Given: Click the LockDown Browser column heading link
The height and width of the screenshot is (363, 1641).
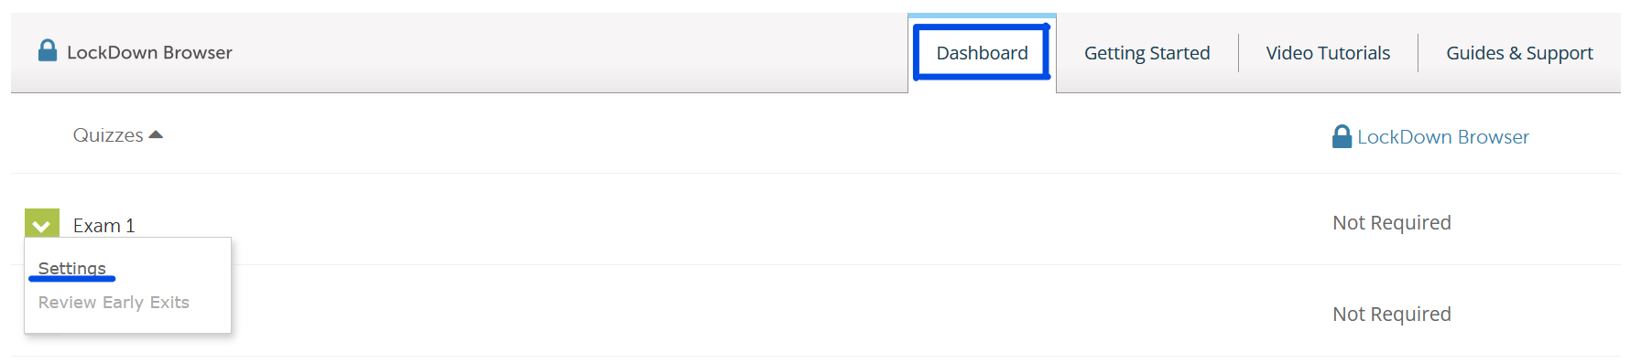Looking at the screenshot, I should pyautogui.click(x=1442, y=136).
